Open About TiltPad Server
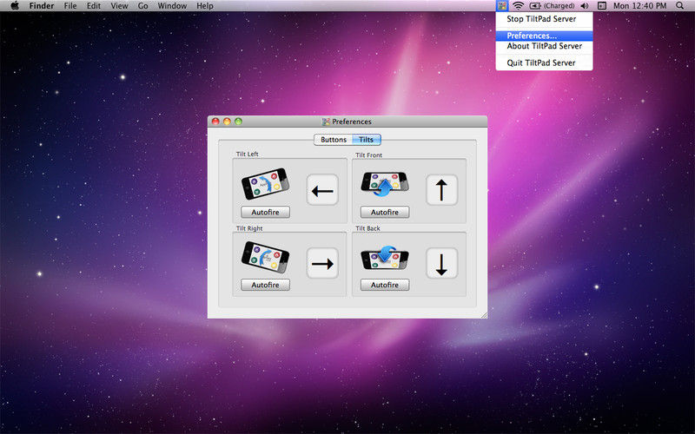Screen dimensions: 695x434 tap(544, 46)
